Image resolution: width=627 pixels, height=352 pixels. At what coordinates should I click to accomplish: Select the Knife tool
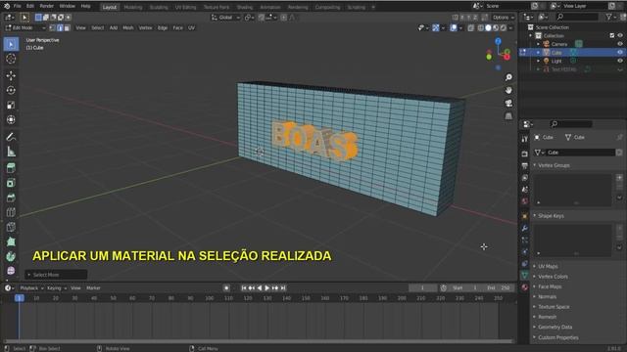[x=11, y=227]
